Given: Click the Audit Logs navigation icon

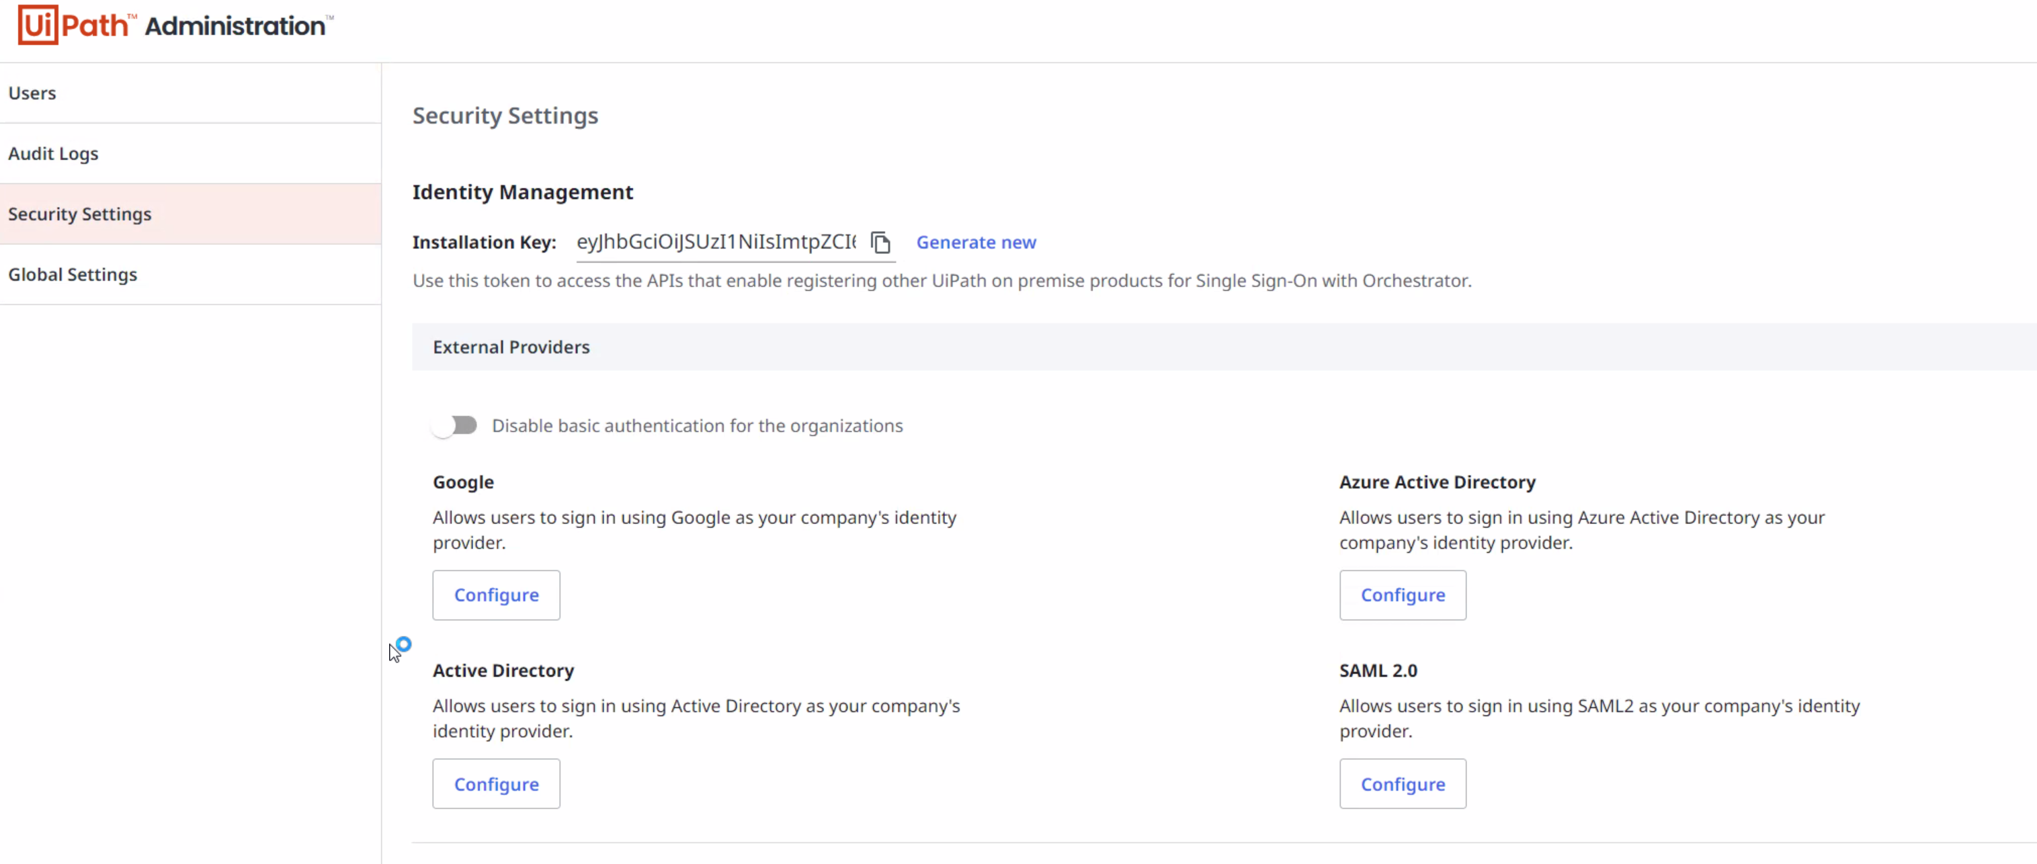Looking at the screenshot, I should [52, 153].
